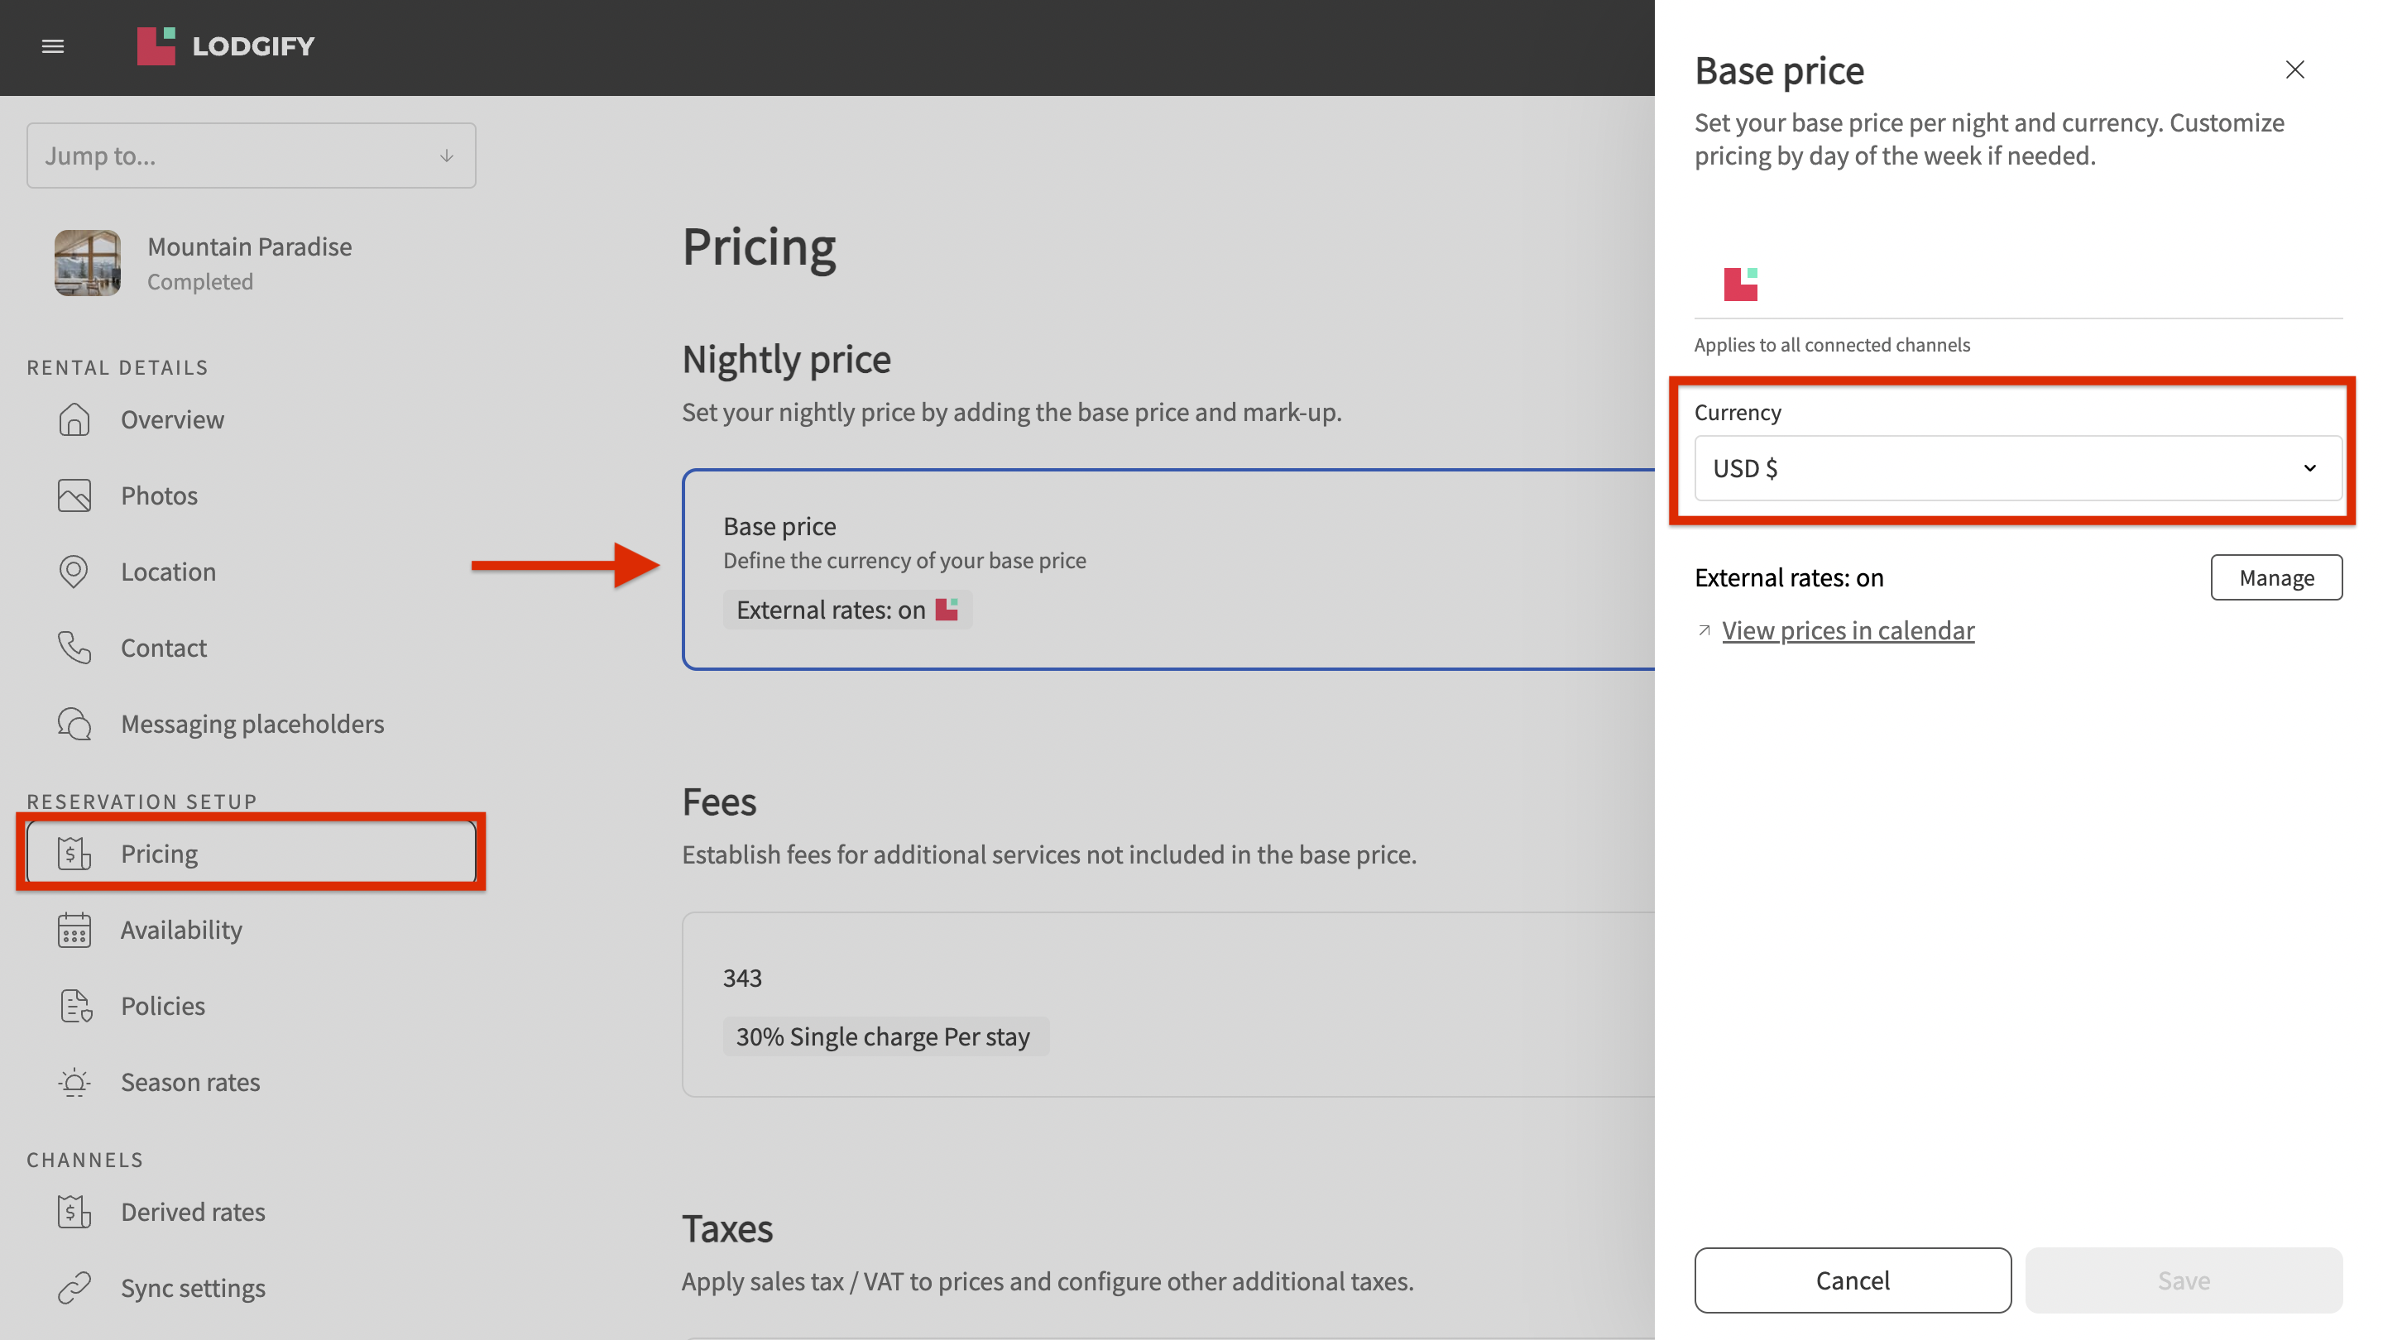Click the Sync settings link icon
This screenshot has height=1340, width=2383.
coord(74,1288)
